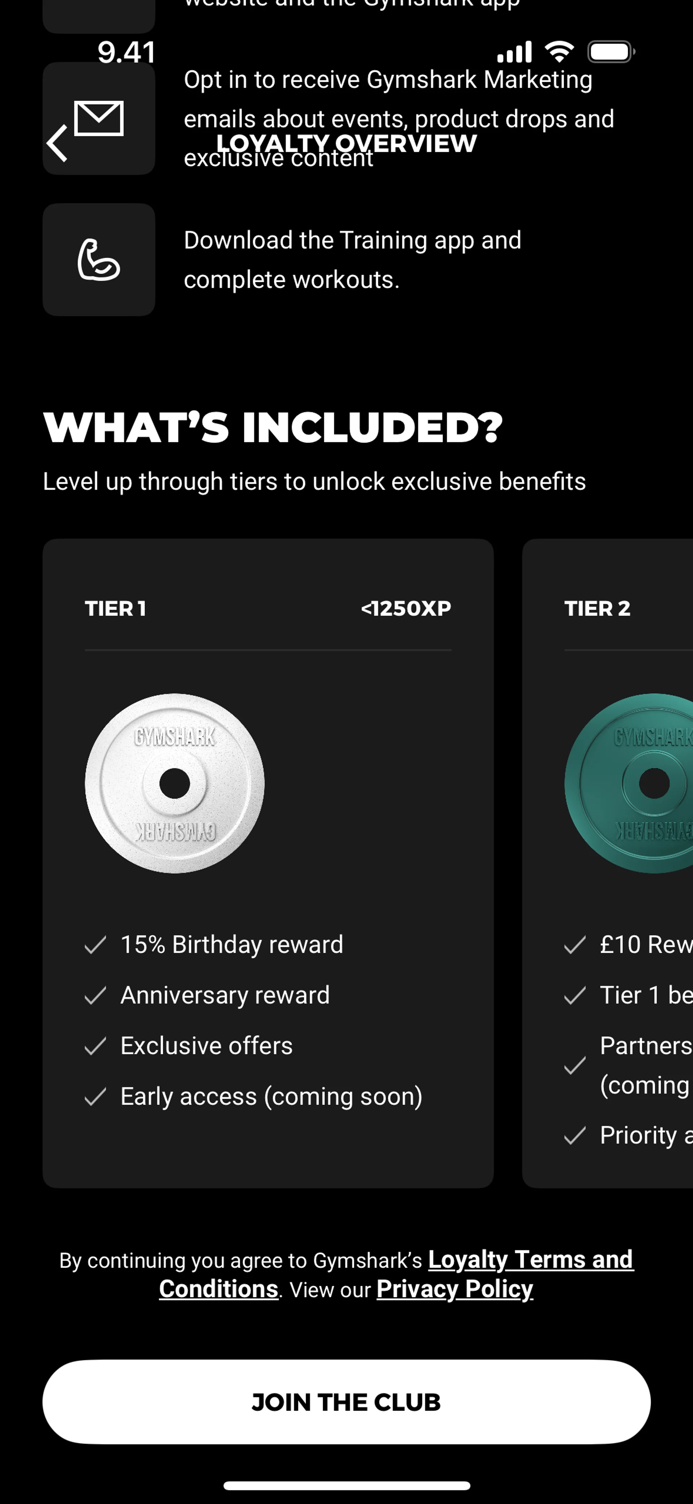This screenshot has height=1504, width=693.
Task: Tap the back chevron arrow
Action: [x=57, y=143]
